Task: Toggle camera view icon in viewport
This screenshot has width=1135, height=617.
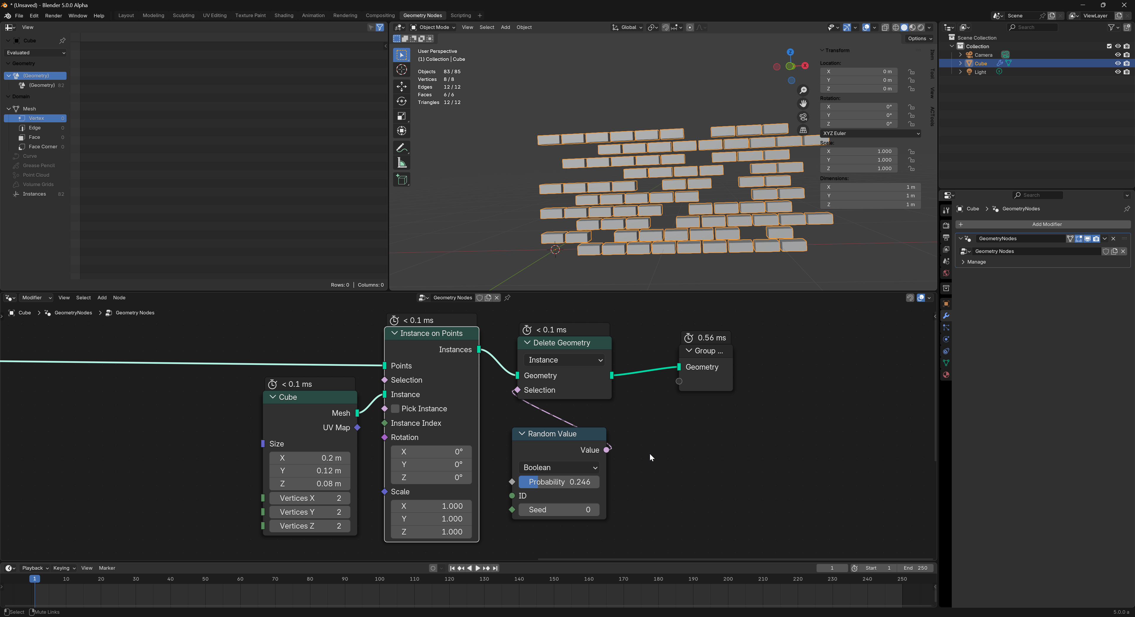Action: [803, 117]
